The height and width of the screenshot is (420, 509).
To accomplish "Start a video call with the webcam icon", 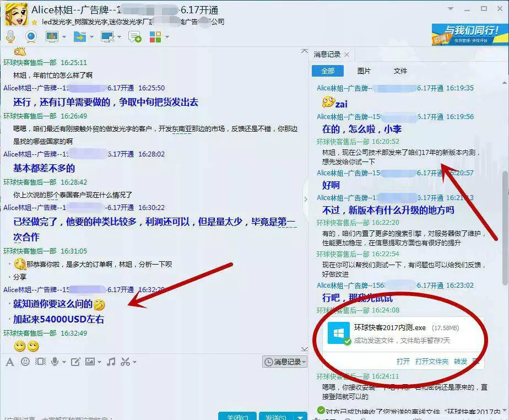I will point(31,37).
